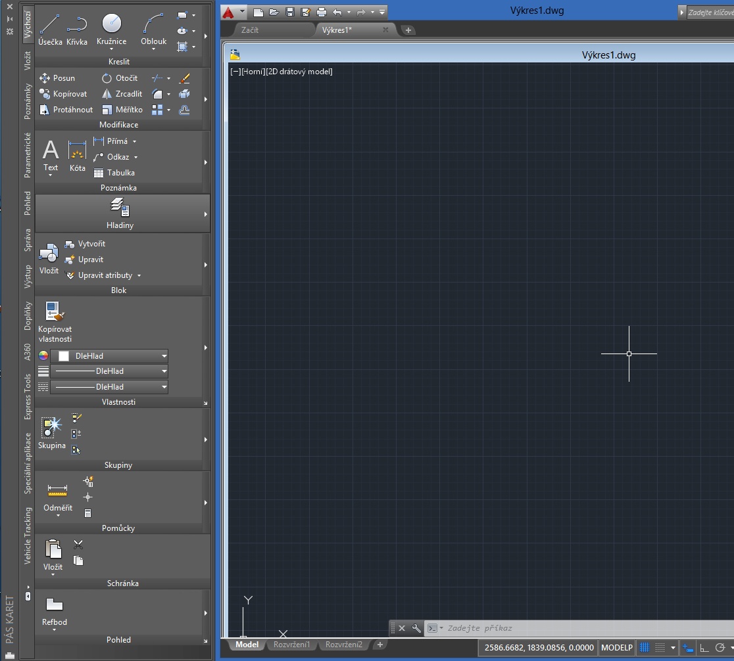
Task: Click the explode icon beside Zrcadlit
Action: click(184, 94)
